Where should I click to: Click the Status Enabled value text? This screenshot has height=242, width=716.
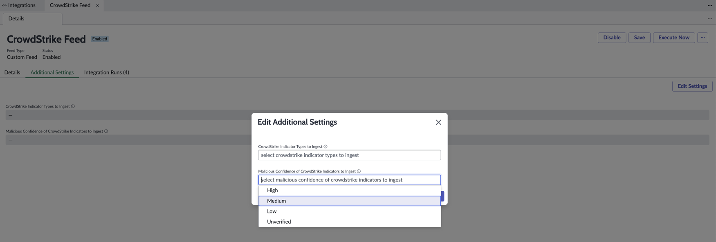tap(52, 57)
